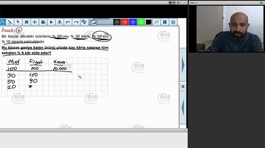Viewport: 265px width, 148px height.
Task: Click the handwritten 'Mal' column header
Action: [x=14, y=62]
